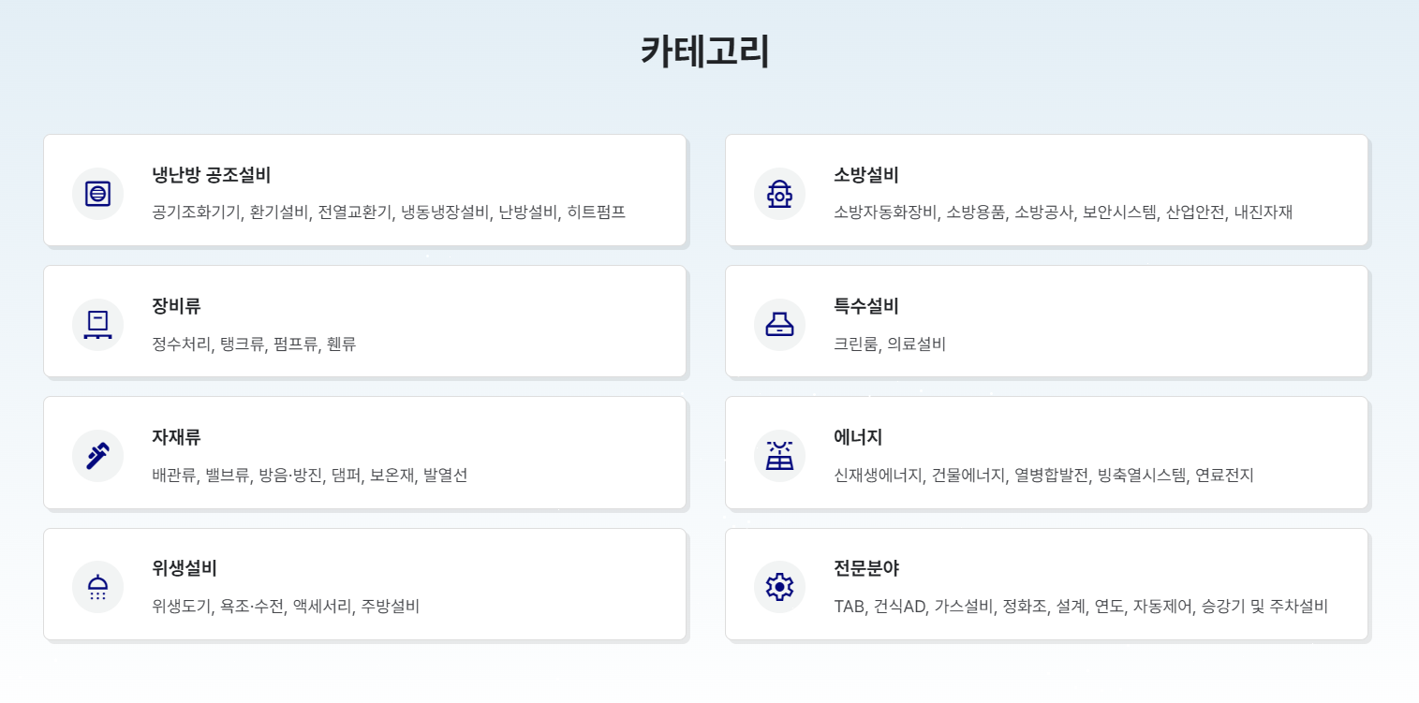Click the range hood icon for 특수설비
The width and height of the screenshot is (1419, 703).
point(779,325)
